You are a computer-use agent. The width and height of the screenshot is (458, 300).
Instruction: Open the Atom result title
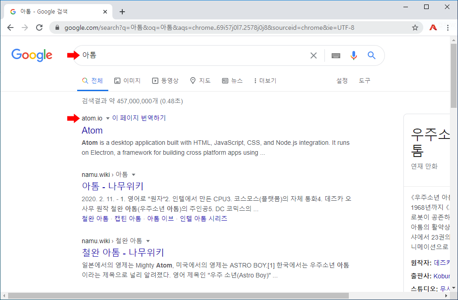(92, 130)
